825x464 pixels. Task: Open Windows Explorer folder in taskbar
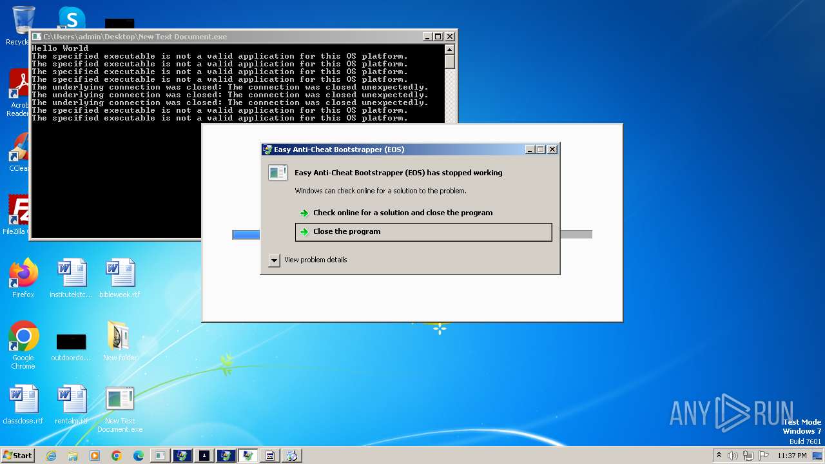(73, 456)
